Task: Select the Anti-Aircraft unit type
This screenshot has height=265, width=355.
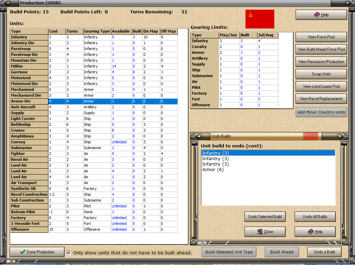Action: click(94, 107)
